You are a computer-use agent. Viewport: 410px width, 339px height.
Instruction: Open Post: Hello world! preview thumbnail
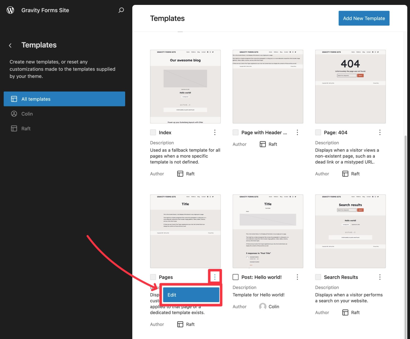pos(268,231)
